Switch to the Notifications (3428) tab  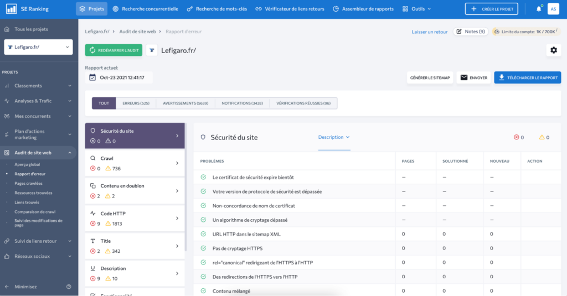point(243,103)
